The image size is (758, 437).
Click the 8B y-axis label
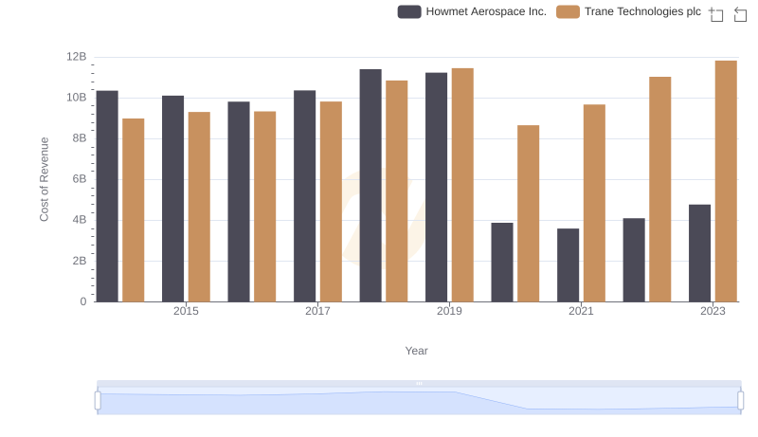pos(80,138)
